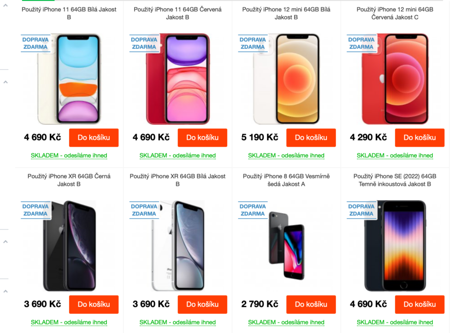Click SKLADEM stock link under iPhone 8
472x333 pixels.
point(286,322)
